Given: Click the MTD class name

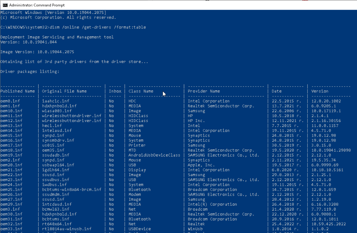Looking at the screenshot, I should [x=132, y=150].
